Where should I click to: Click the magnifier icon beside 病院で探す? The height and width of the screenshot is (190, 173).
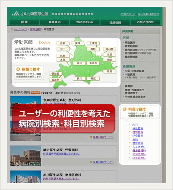18,69
